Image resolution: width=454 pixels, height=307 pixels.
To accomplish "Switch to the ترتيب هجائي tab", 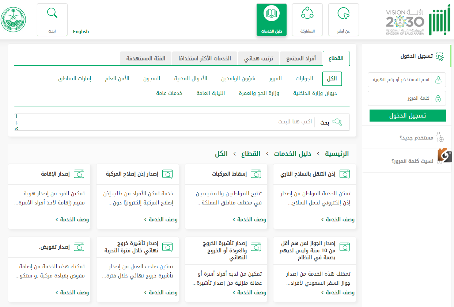I will point(258,58).
